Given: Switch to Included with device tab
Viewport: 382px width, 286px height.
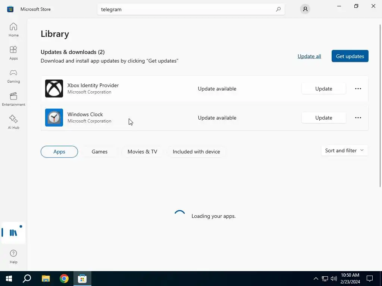Looking at the screenshot, I should point(196,152).
